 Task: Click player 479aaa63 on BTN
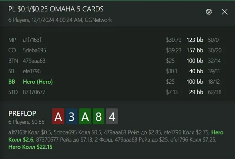[x=34, y=61]
